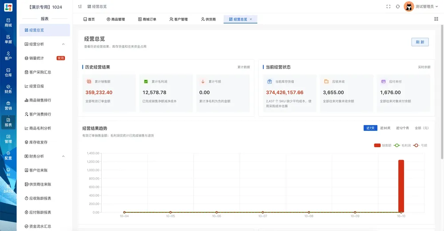444x231 pixels.
Task: Open 客户消费排行 in sidebar
Action: (44, 114)
